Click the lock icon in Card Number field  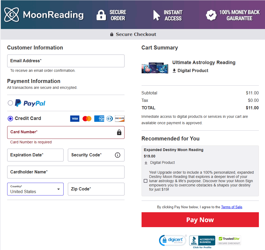119,132
